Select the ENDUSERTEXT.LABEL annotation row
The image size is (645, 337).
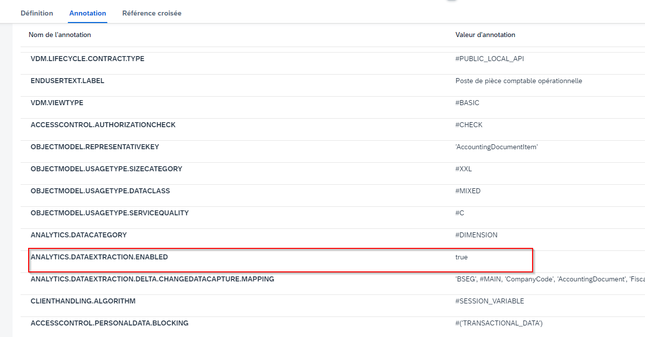pos(67,81)
